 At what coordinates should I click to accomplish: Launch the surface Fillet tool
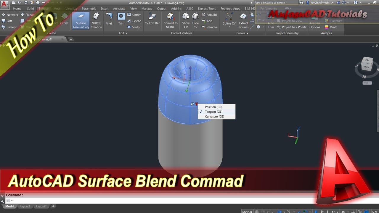click(109, 19)
